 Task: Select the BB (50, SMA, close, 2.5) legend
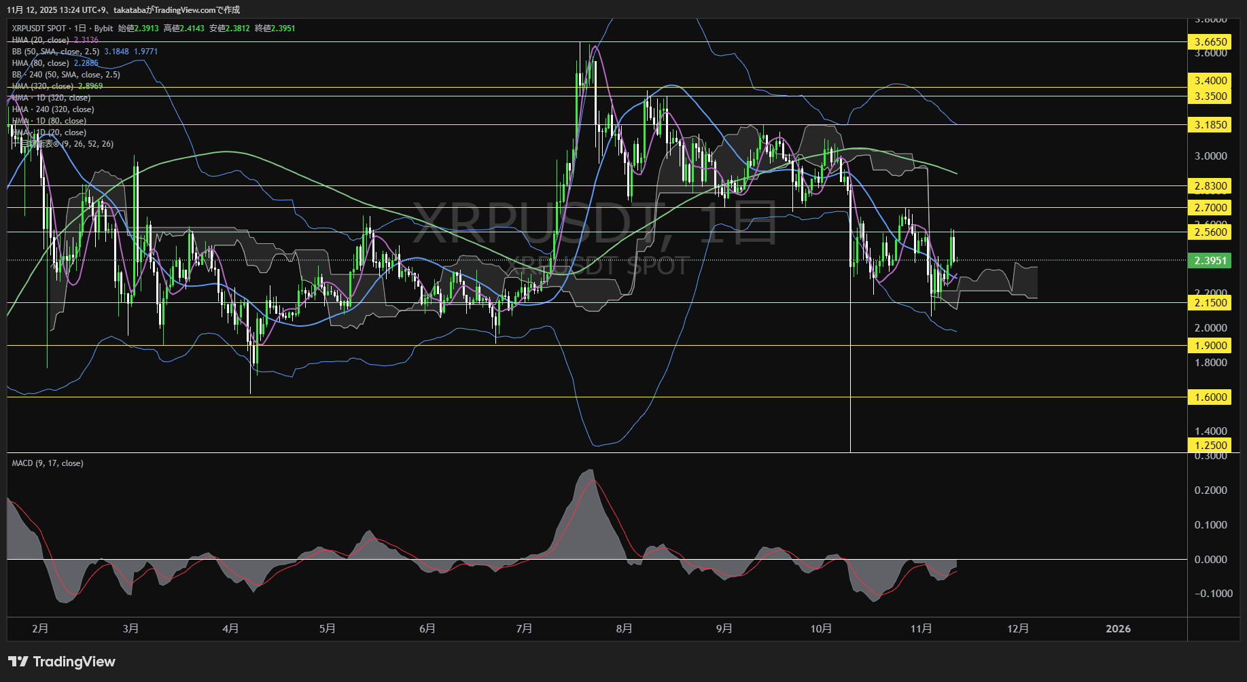click(x=56, y=52)
